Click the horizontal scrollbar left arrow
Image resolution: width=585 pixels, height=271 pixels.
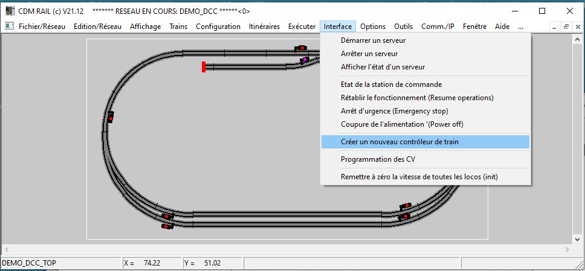(x=6, y=249)
